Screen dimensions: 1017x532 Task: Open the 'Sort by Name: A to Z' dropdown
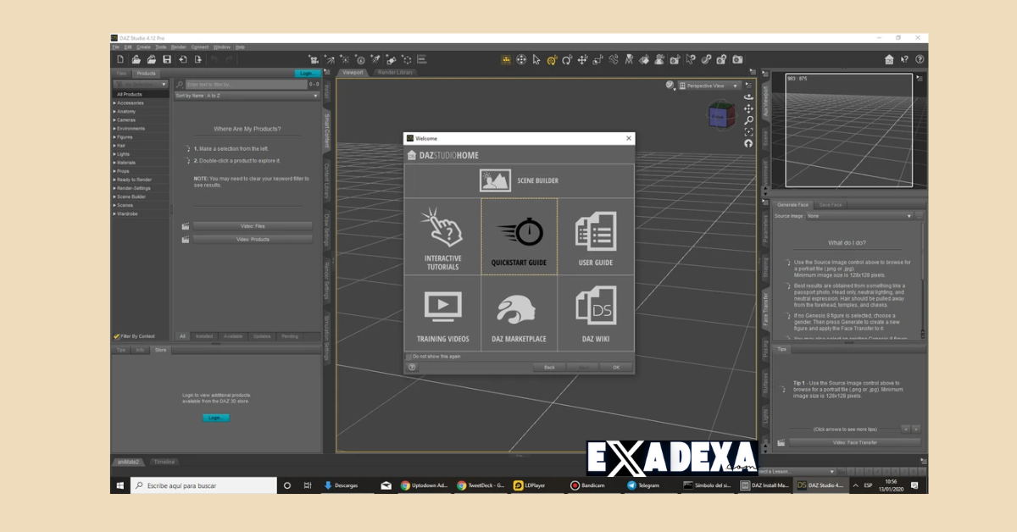tap(246, 95)
